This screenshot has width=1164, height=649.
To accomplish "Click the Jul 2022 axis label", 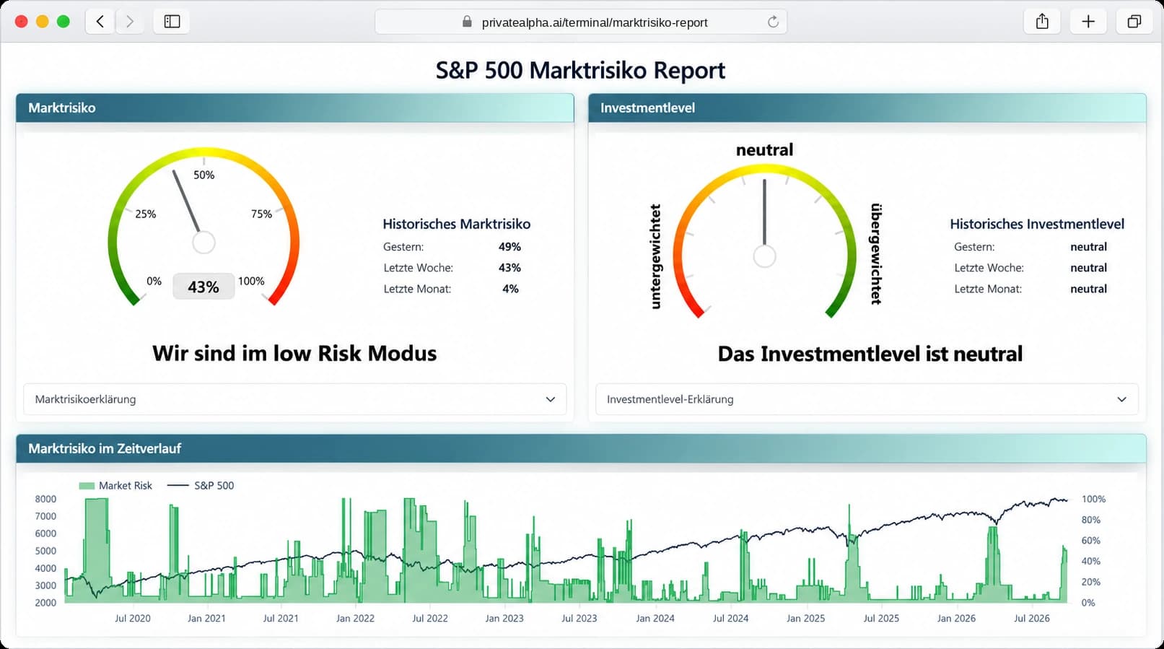I will tap(430, 619).
